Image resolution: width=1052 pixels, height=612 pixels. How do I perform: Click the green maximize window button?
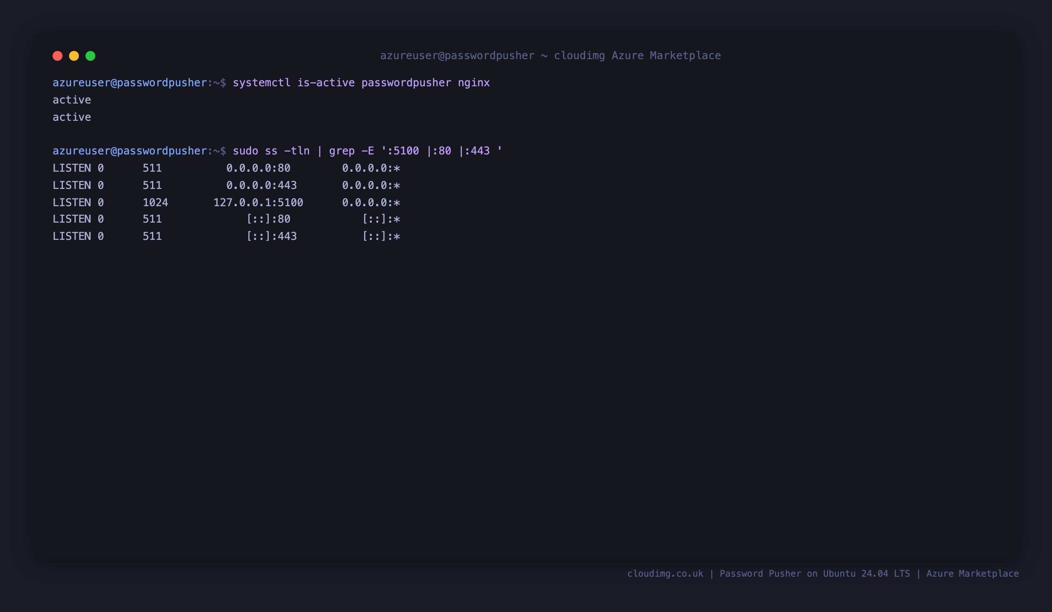click(x=90, y=56)
